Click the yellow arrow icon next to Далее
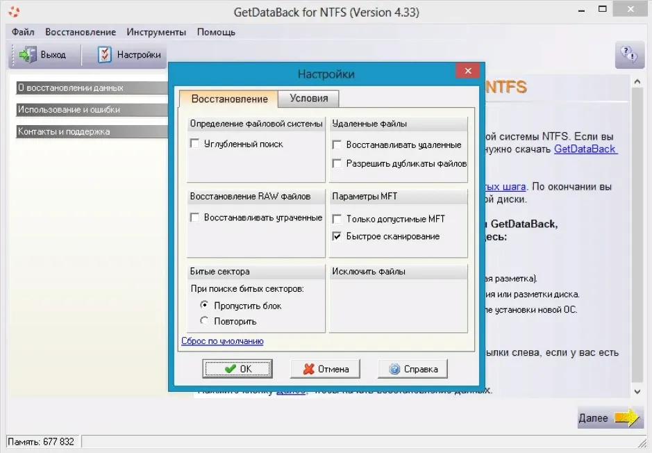Image resolution: width=652 pixels, height=453 pixels. pos(626,418)
